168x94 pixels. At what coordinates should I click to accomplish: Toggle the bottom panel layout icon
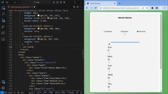click(x=57, y=2)
